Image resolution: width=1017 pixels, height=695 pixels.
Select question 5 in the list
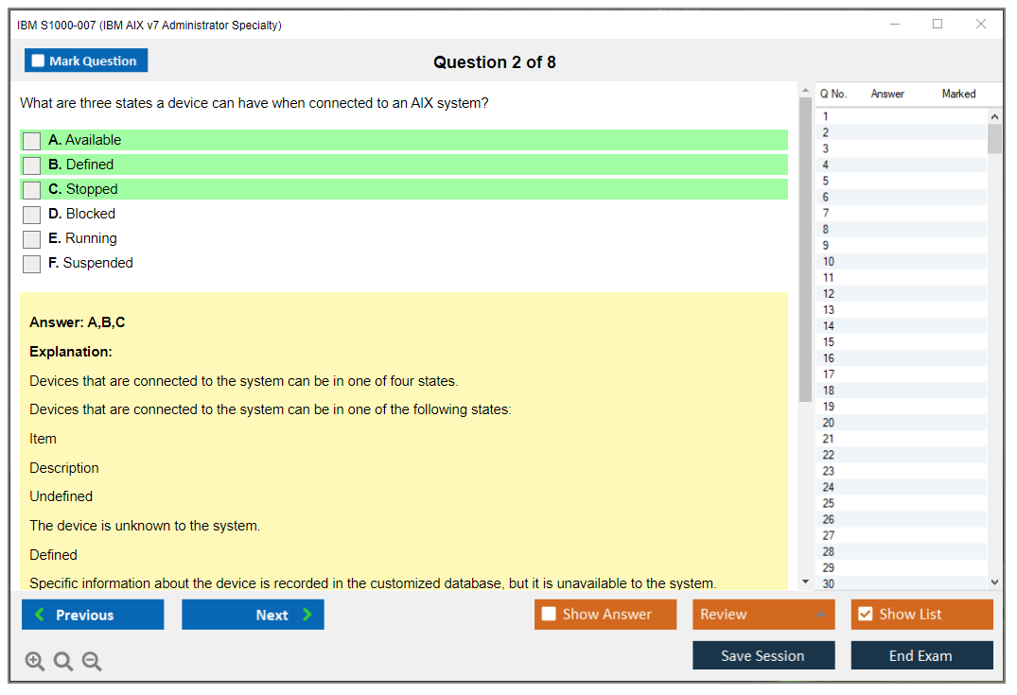[x=826, y=181]
